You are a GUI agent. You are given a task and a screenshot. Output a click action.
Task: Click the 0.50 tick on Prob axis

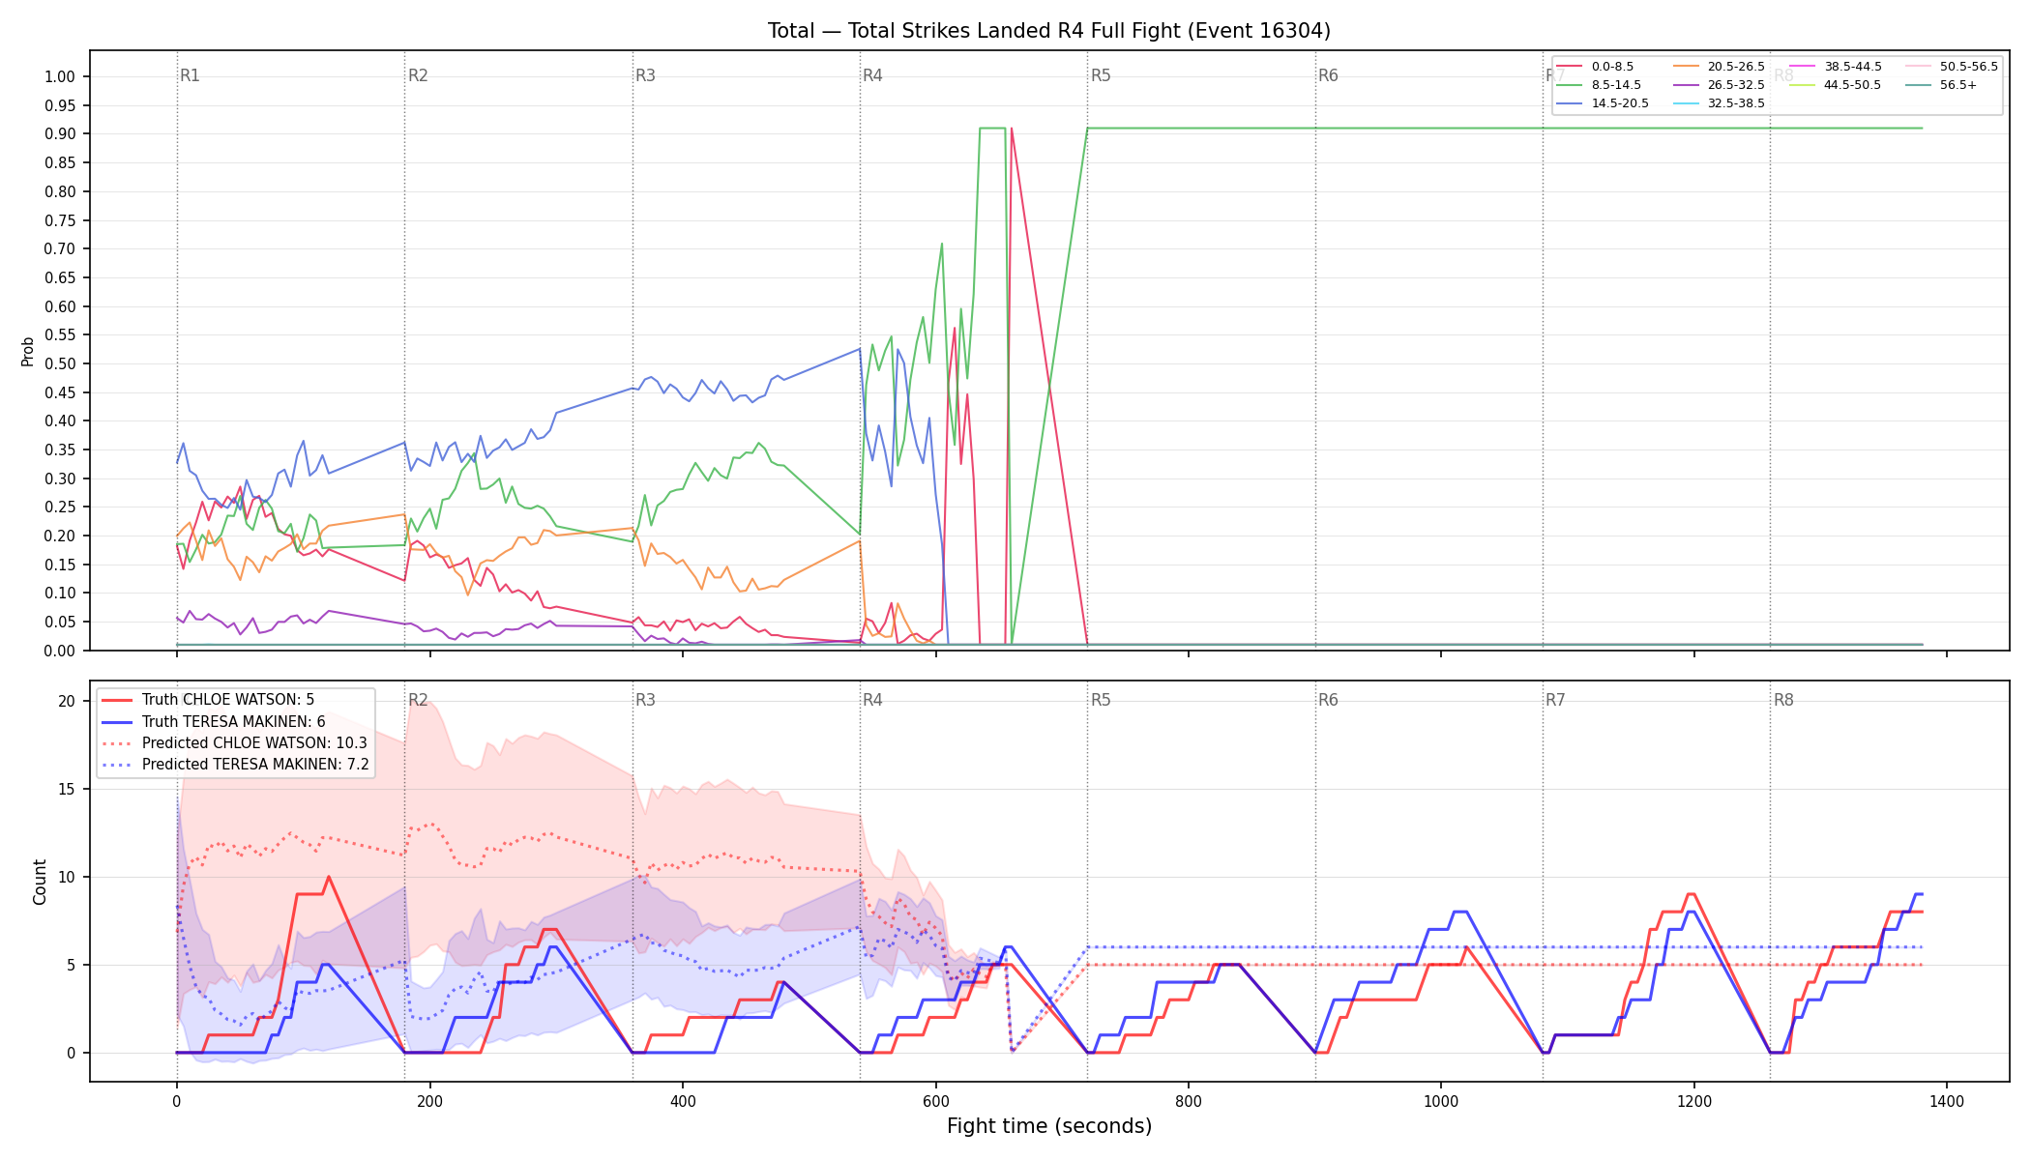60,364
